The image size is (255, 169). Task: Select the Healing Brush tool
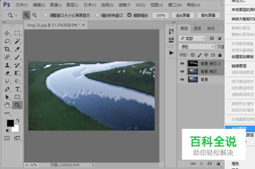pos(7,57)
